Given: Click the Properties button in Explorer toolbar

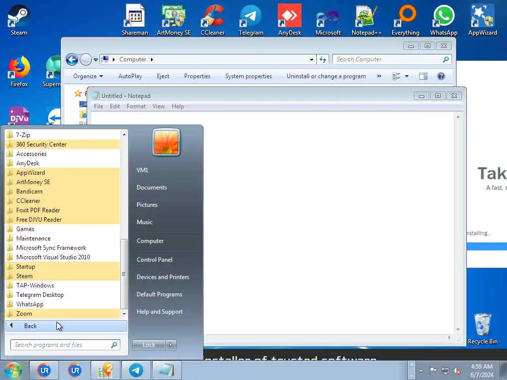Looking at the screenshot, I should [197, 76].
